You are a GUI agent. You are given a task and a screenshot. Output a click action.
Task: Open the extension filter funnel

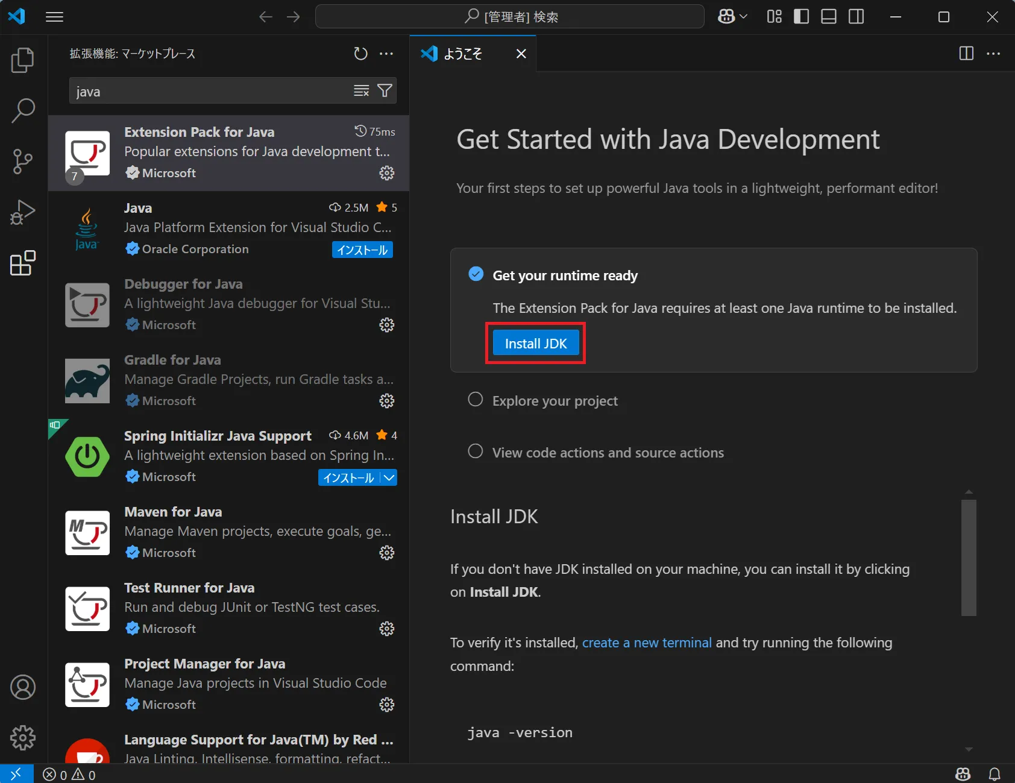[385, 90]
